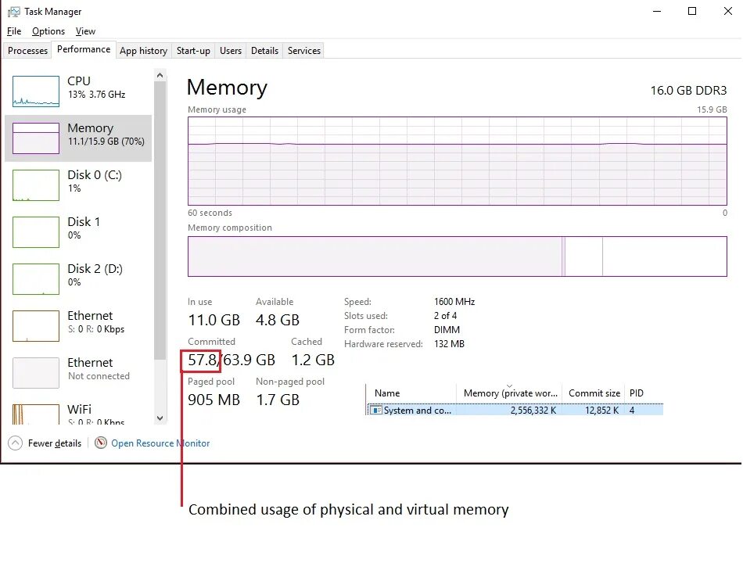Image resolution: width=743 pixels, height=581 pixels.
Task: Open Resource Monitor link
Action: point(160,443)
